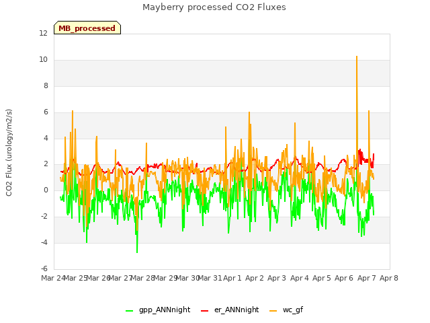Click the x-axis label Apr 2
This screenshot has height=323, width=430.
255,278
